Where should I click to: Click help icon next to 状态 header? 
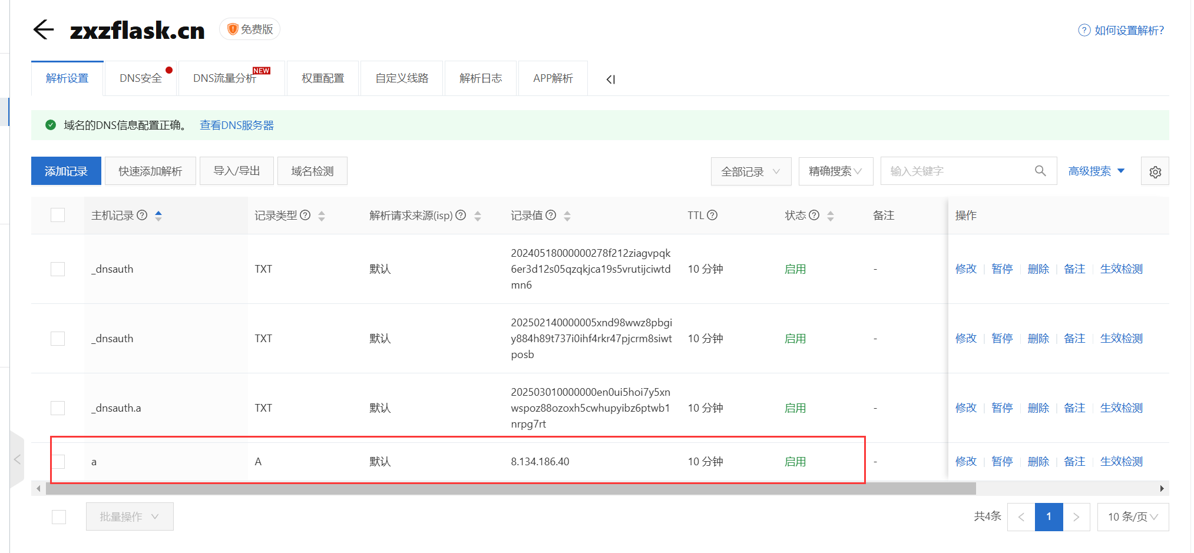coord(814,216)
